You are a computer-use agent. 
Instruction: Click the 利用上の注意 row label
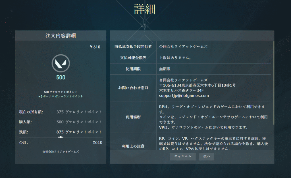pos(133,146)
